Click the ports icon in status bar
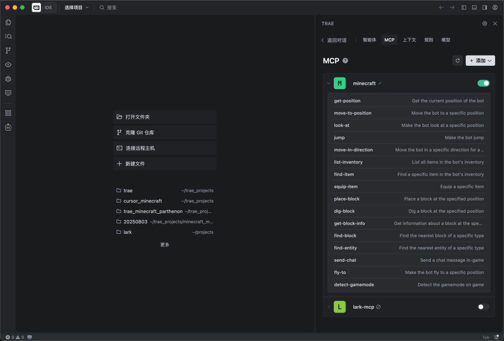This screenshot has height=341, width=504. coord(29,337)
